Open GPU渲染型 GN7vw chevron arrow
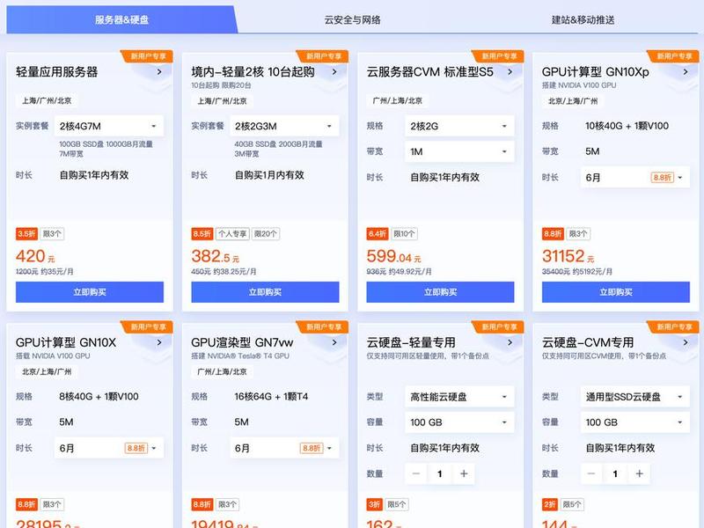Screen dimensions: 704x528 click(x=334, y=342)
